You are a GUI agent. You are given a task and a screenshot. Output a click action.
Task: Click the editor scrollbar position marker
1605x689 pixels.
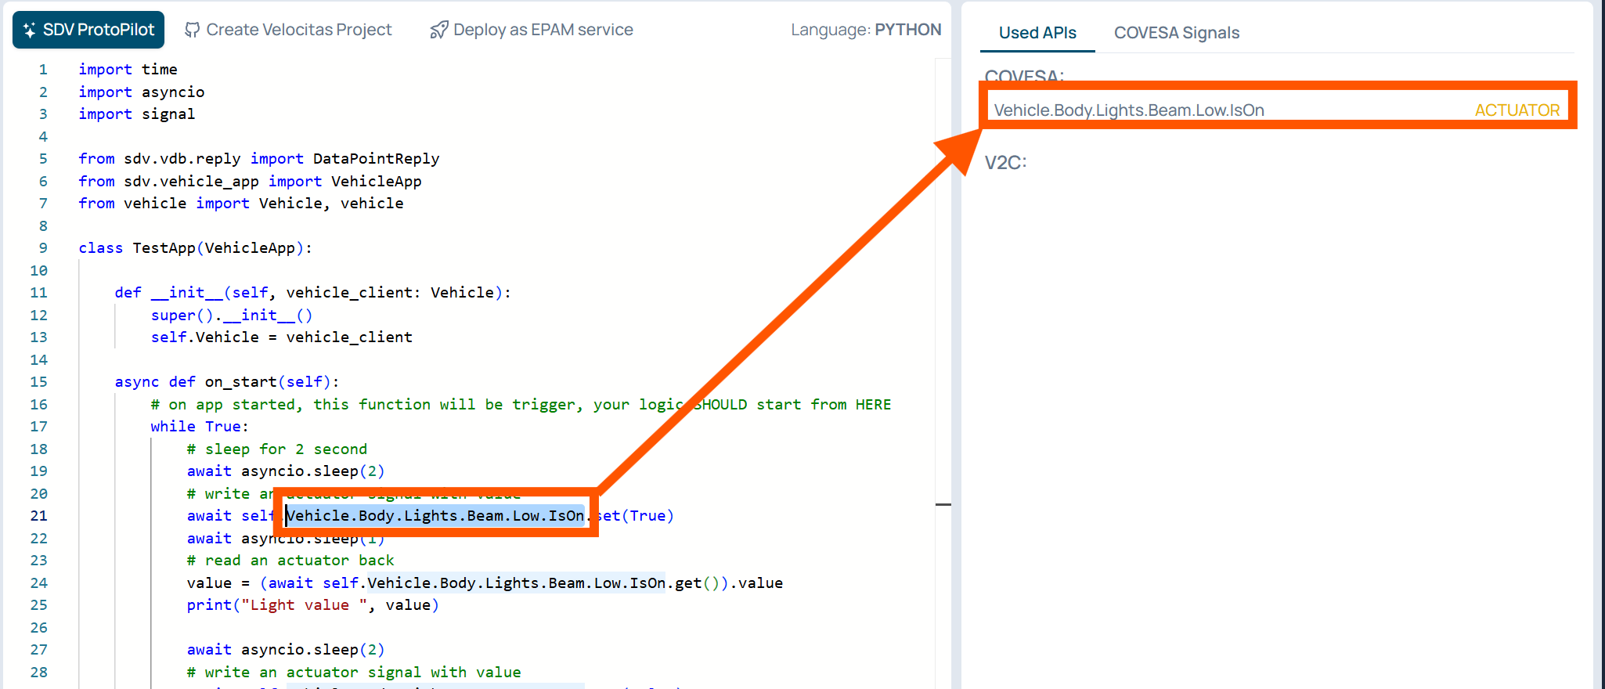(x=943, y=505)
